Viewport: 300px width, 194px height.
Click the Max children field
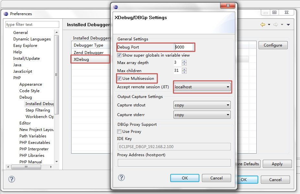[178, 70]
